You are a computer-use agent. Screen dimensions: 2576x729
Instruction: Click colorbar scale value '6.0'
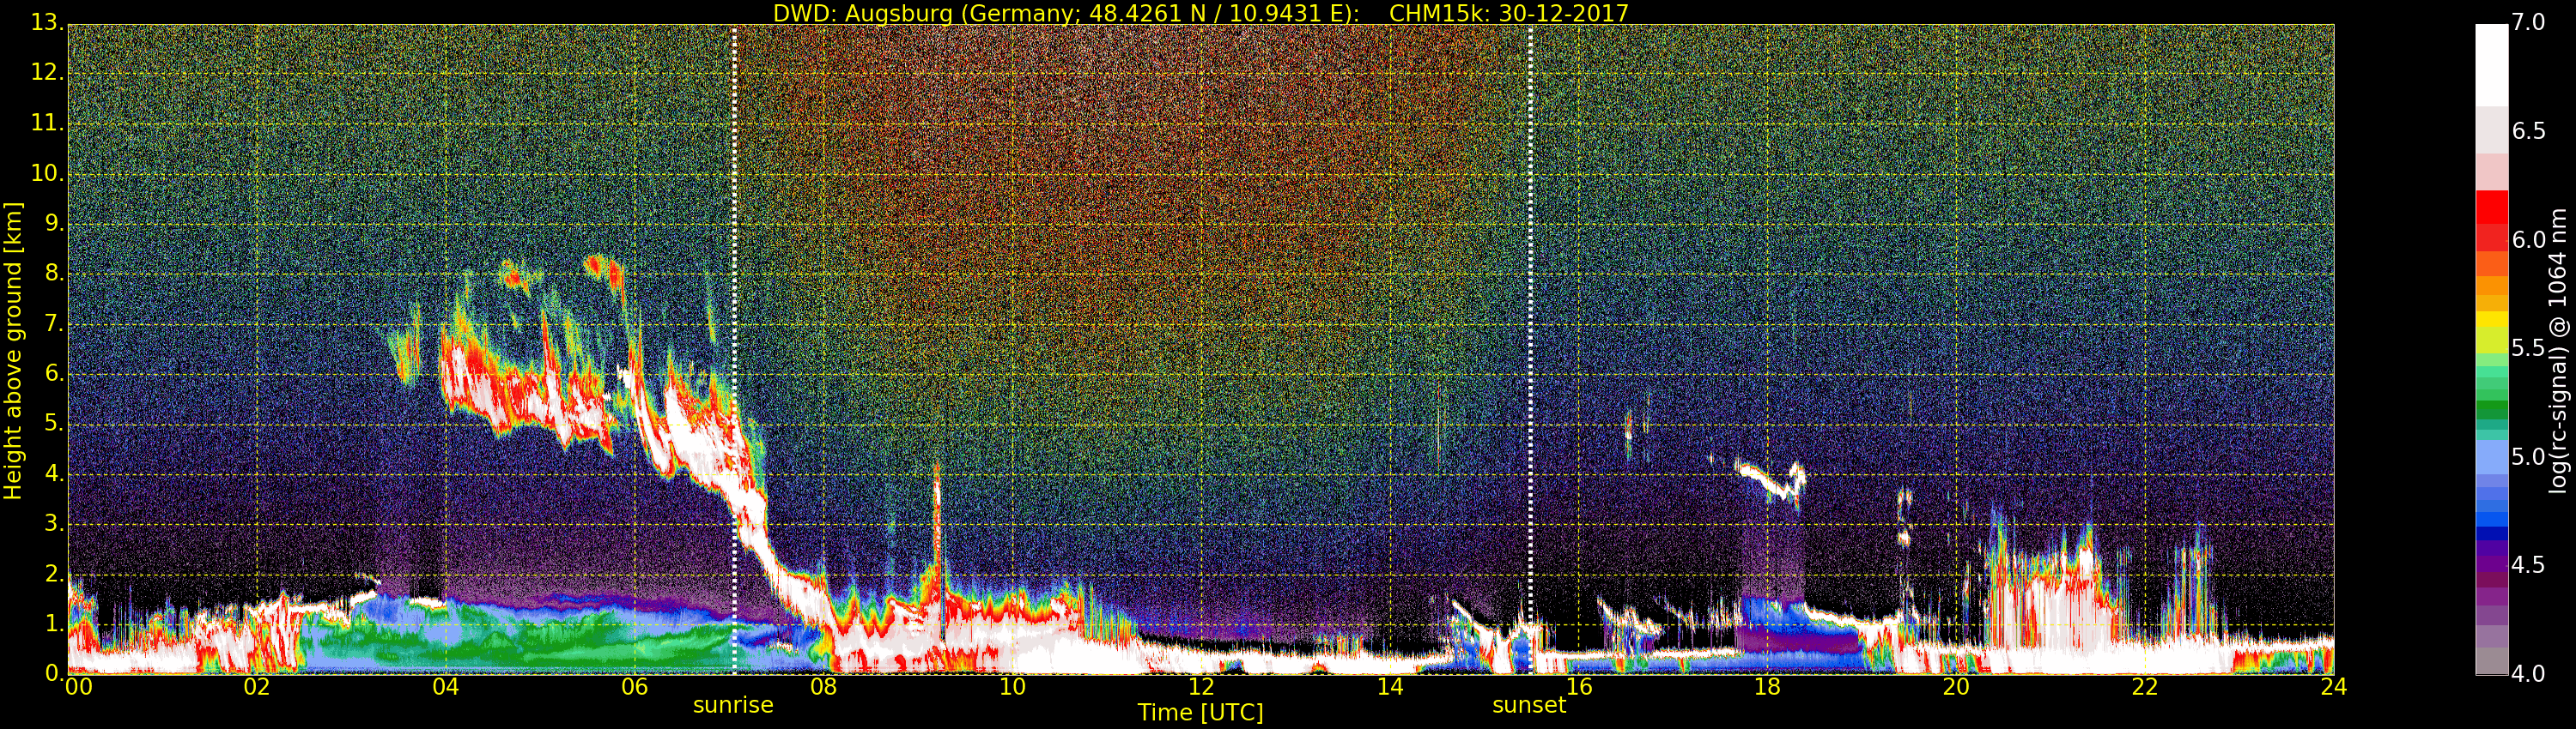pos(2528,239)
